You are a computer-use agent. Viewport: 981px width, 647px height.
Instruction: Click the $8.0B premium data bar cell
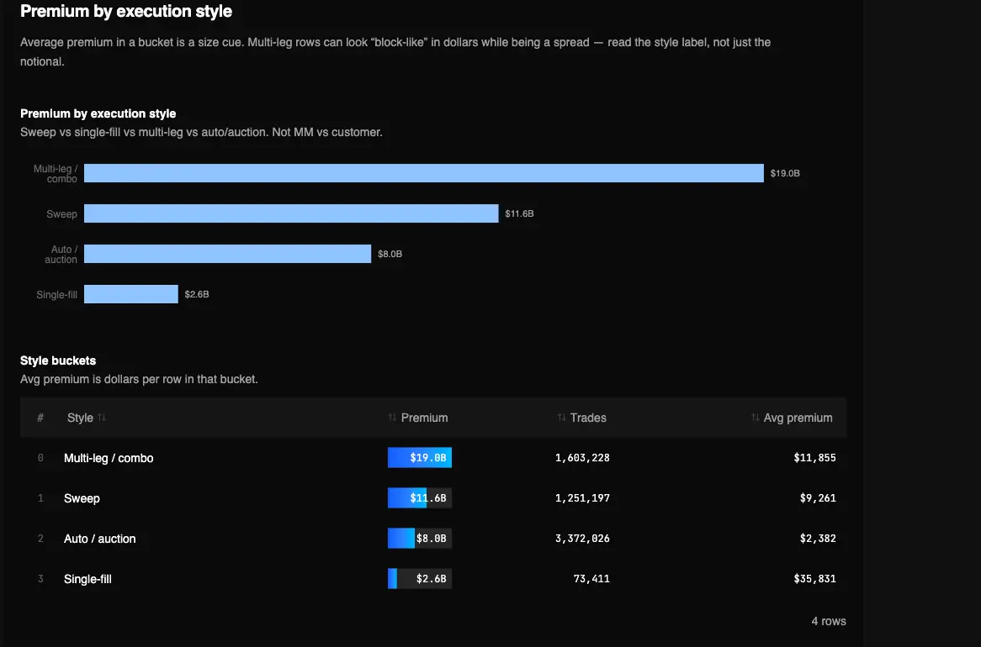(x=420, y=539)
